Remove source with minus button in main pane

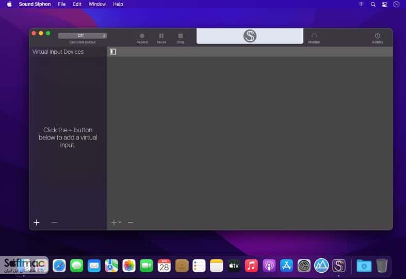tap(131, 223)
